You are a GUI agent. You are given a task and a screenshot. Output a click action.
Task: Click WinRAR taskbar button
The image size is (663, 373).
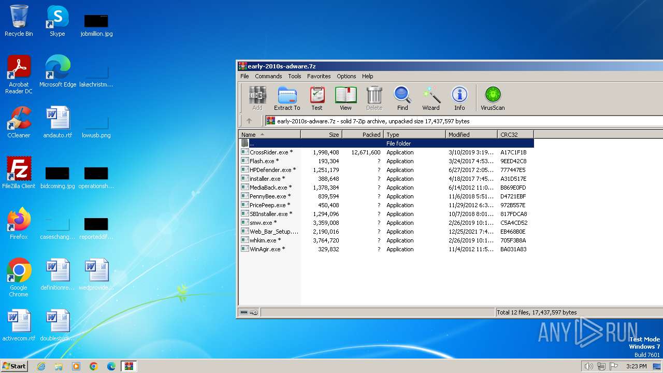pyautogui.click(x=128, y=366)
